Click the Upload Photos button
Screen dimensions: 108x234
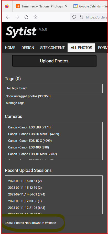coord(54,61)
